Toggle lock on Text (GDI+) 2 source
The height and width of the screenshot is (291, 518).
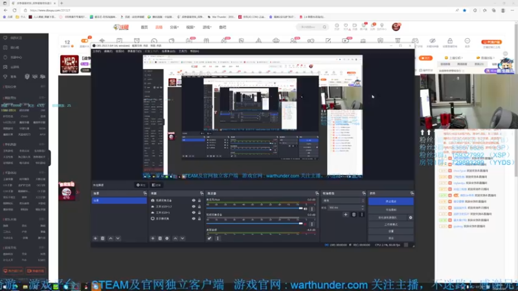199,206
